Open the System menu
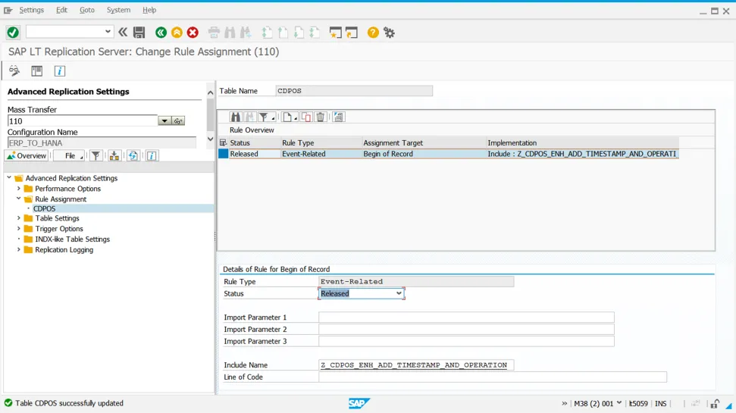Image resolution: width=736 pixels, height=413 pixels. click(x=118, y=10)
